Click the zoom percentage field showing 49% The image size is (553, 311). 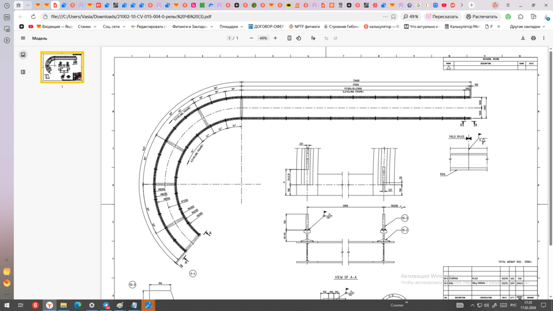(263, 38)
